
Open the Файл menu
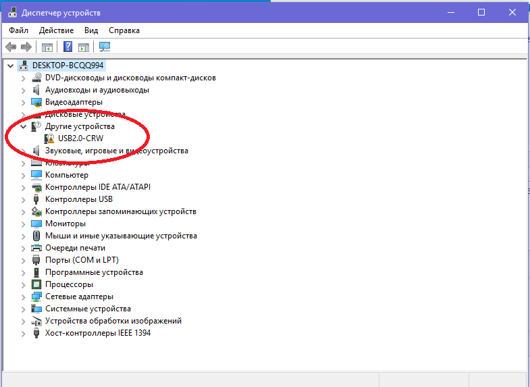[x=19, y=30]
